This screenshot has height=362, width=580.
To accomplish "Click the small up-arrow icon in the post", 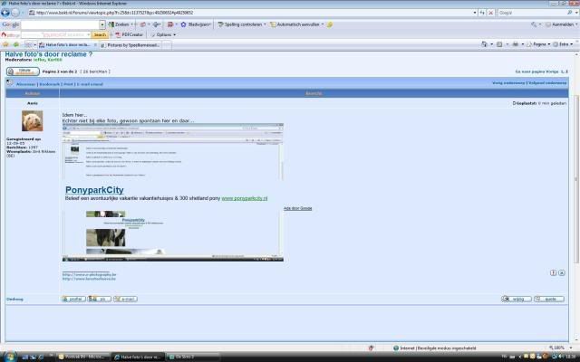I will tap(554, 273).
